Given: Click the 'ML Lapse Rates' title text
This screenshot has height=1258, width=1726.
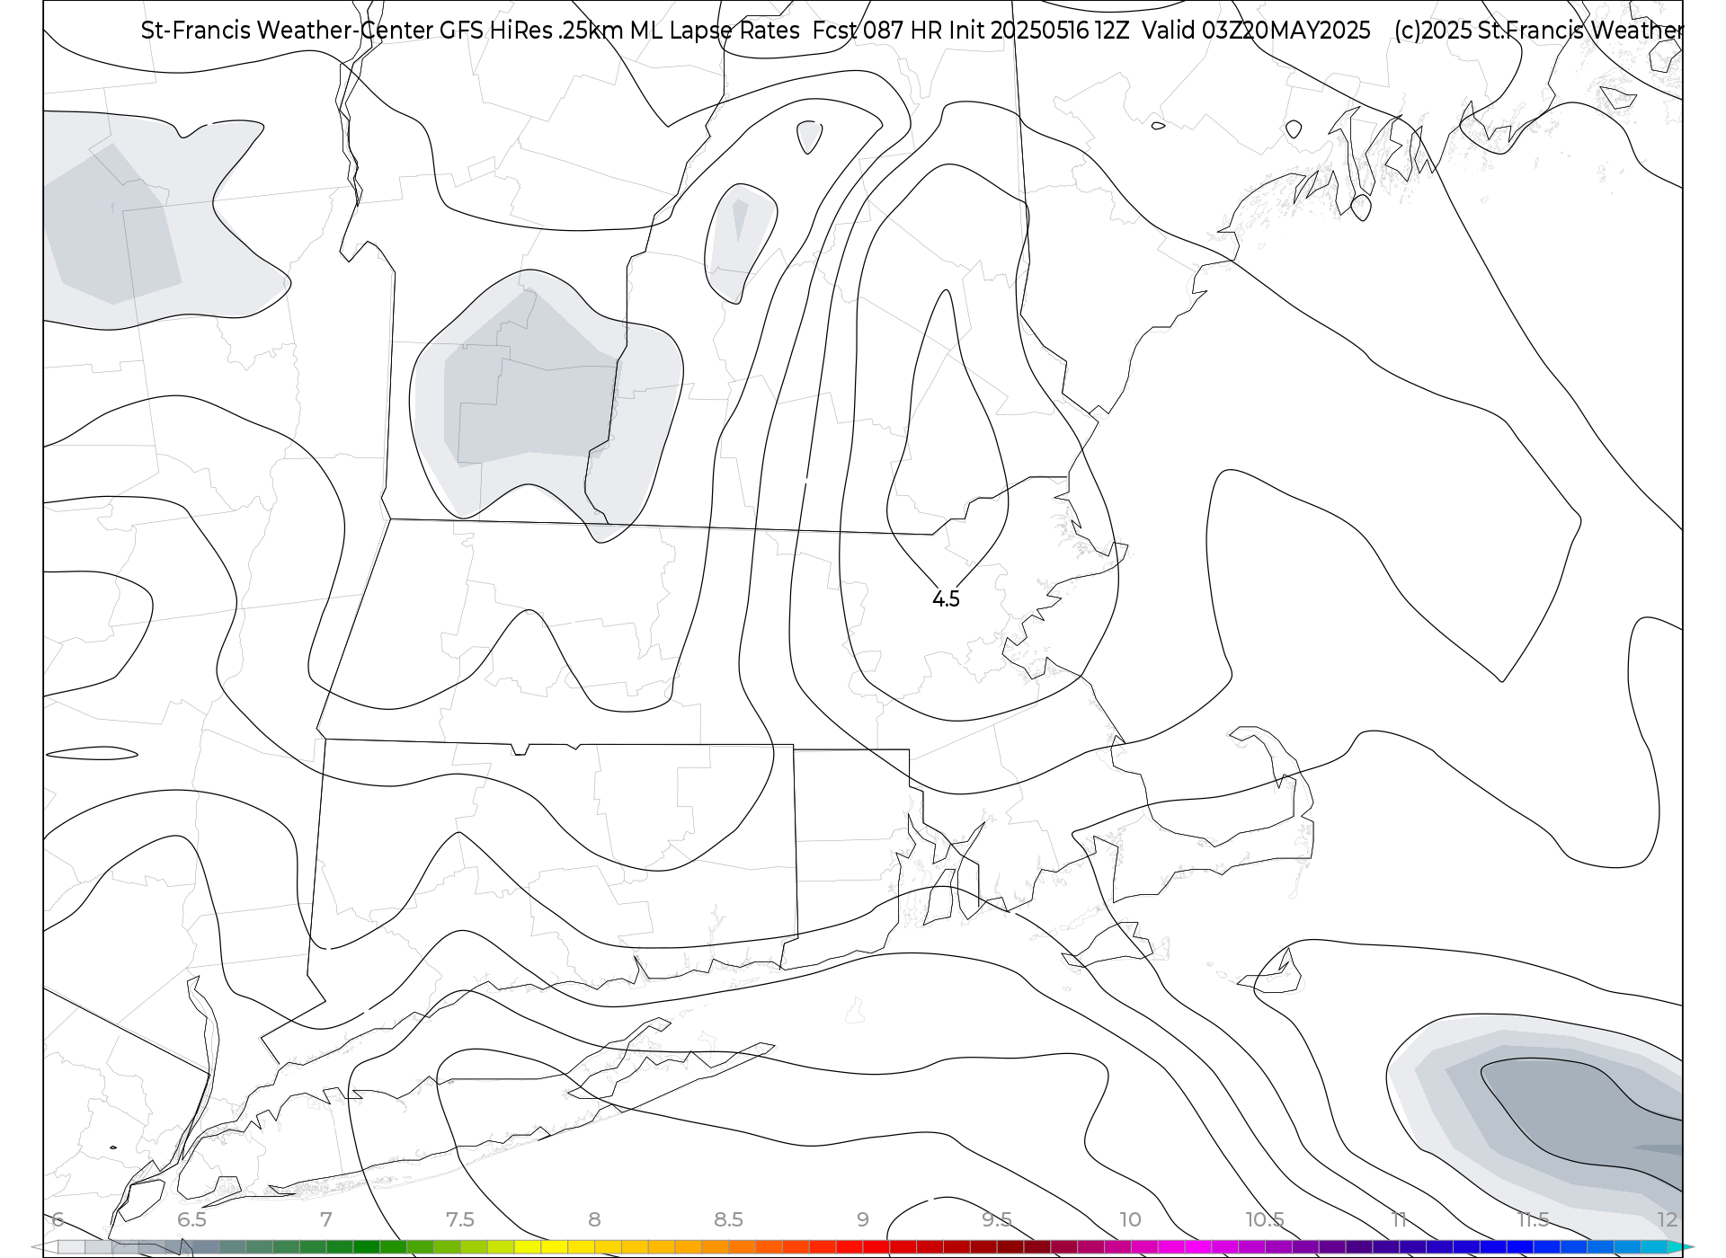Looking at the screenshot, I should point(715,31).
